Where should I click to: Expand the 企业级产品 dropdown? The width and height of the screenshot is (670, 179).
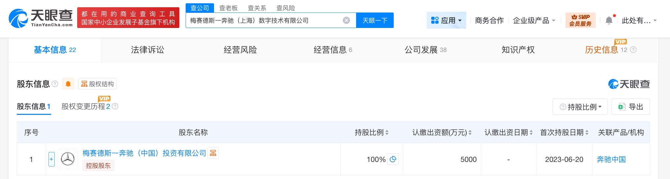pos(534,20)
